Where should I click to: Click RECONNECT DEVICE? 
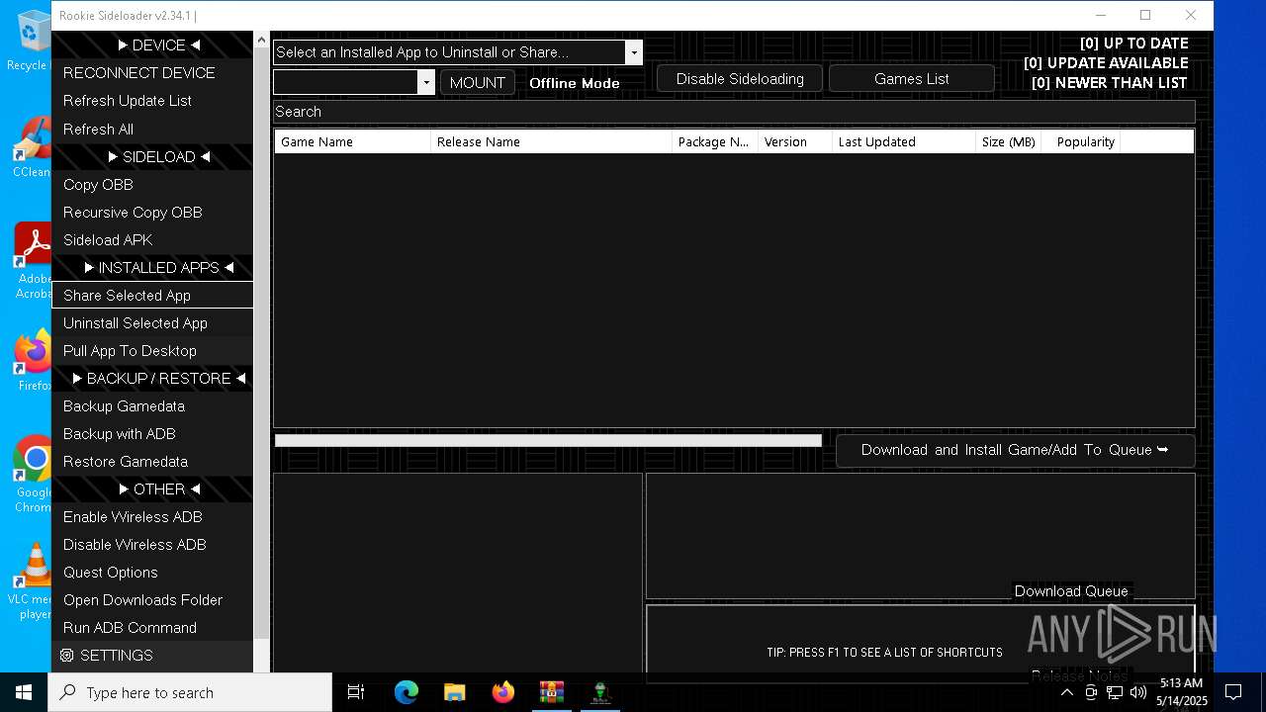click(x=152, y=72)
